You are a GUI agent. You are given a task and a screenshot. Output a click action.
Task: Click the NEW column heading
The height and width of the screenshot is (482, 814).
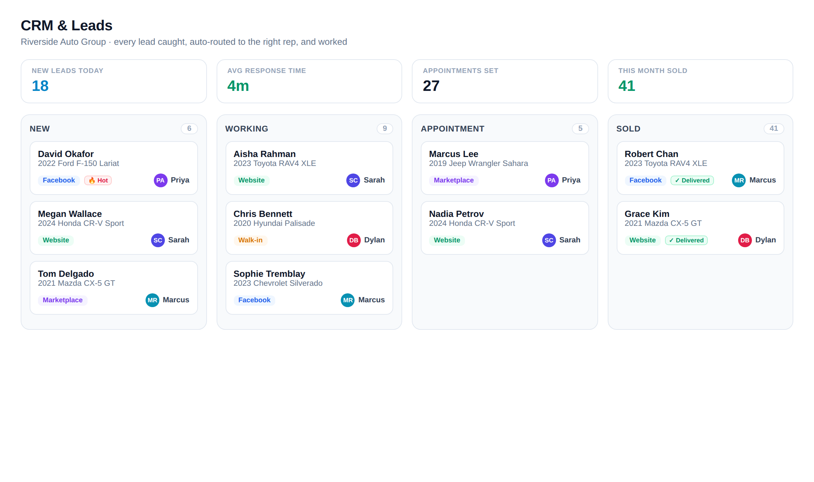click(40, 129)
